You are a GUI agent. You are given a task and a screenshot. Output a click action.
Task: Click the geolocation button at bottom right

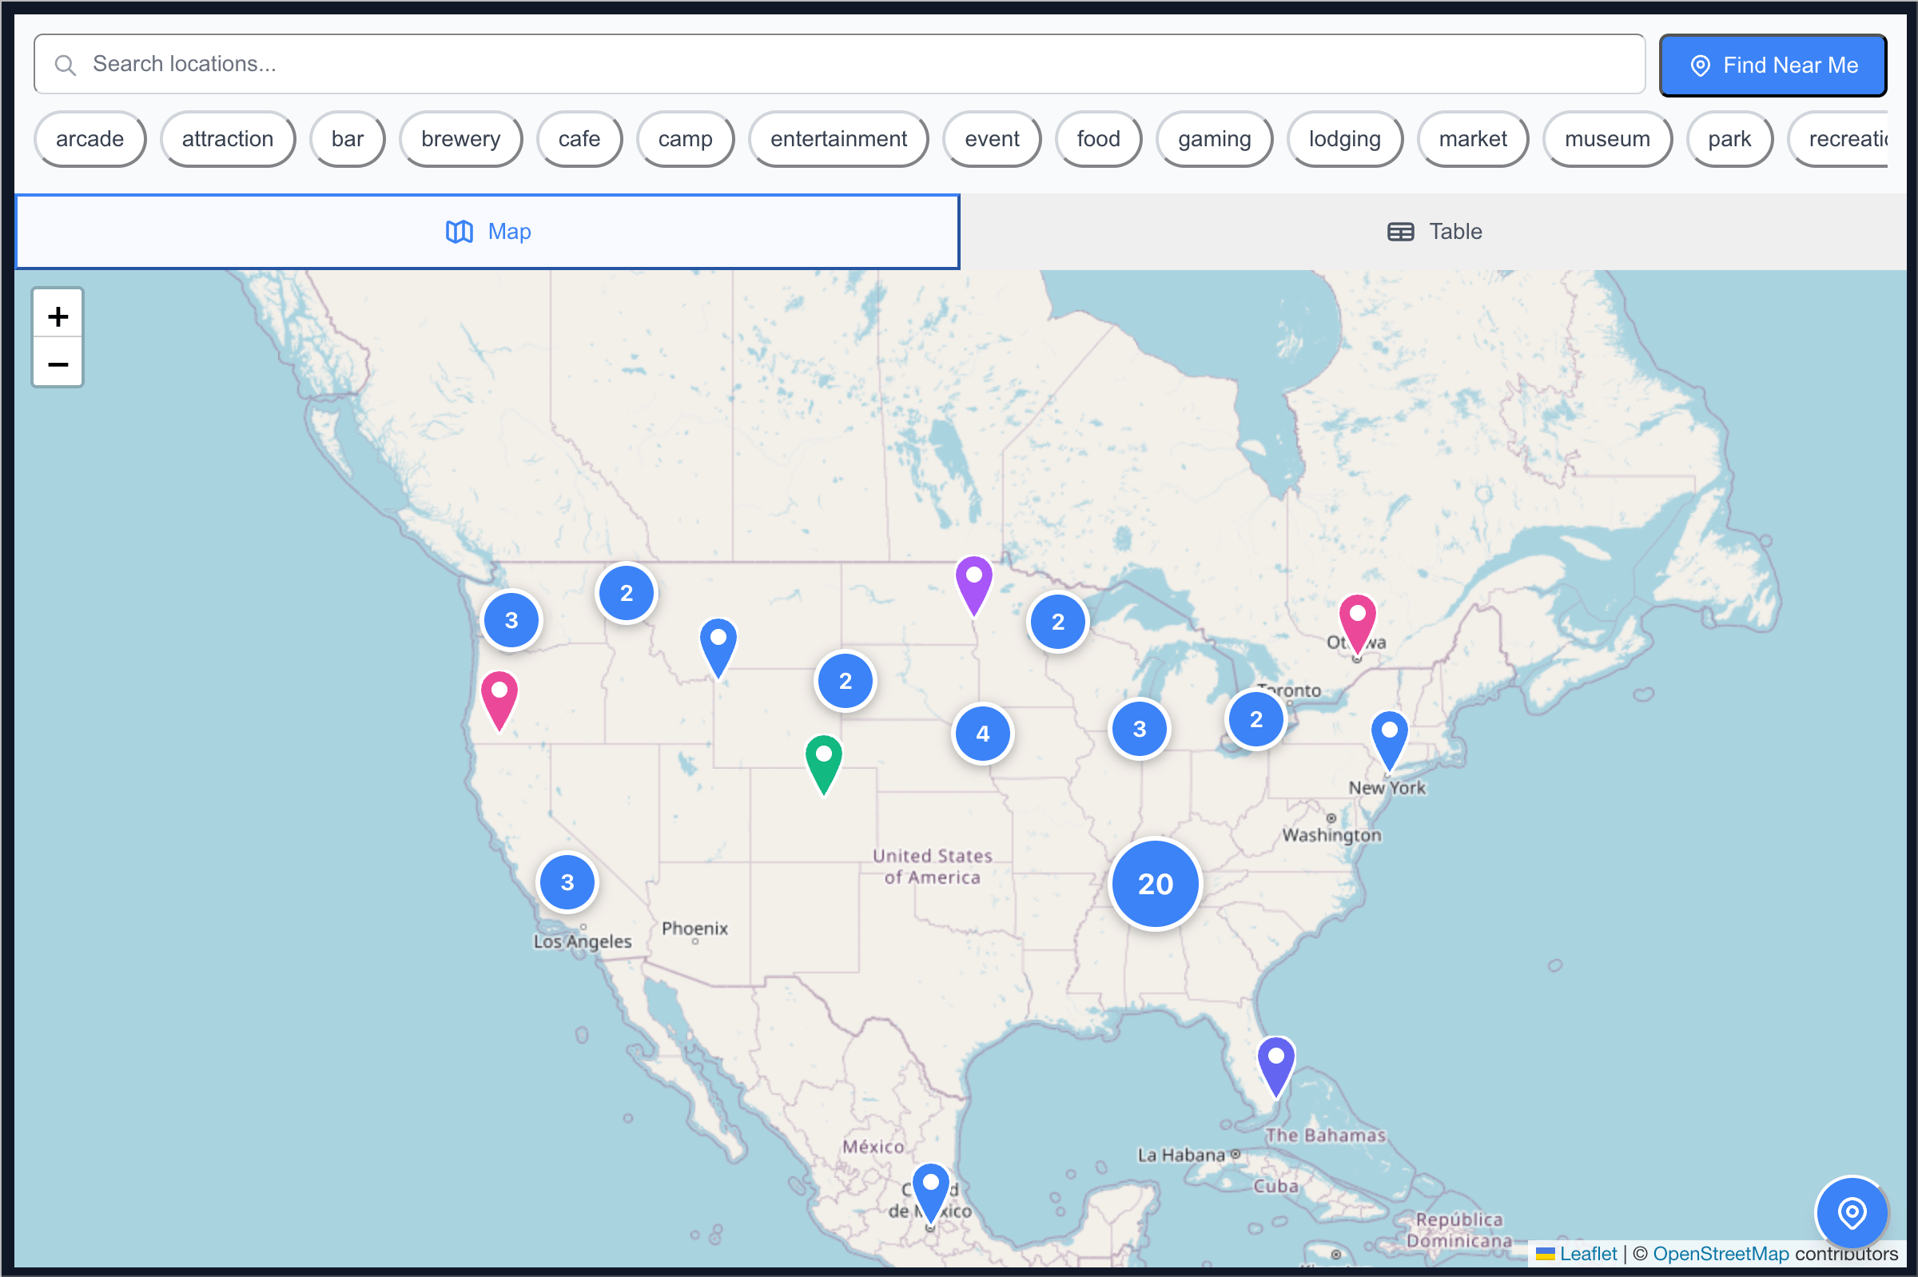[x=1851, y=1212]
